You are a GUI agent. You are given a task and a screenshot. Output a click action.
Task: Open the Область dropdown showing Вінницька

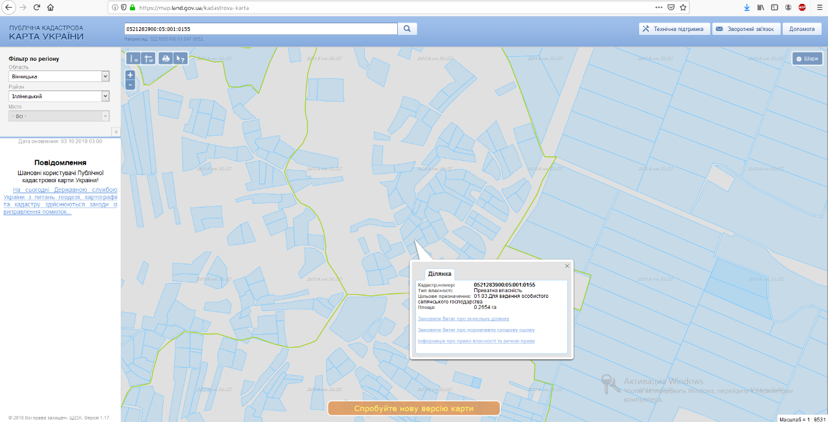coord(59,76)
